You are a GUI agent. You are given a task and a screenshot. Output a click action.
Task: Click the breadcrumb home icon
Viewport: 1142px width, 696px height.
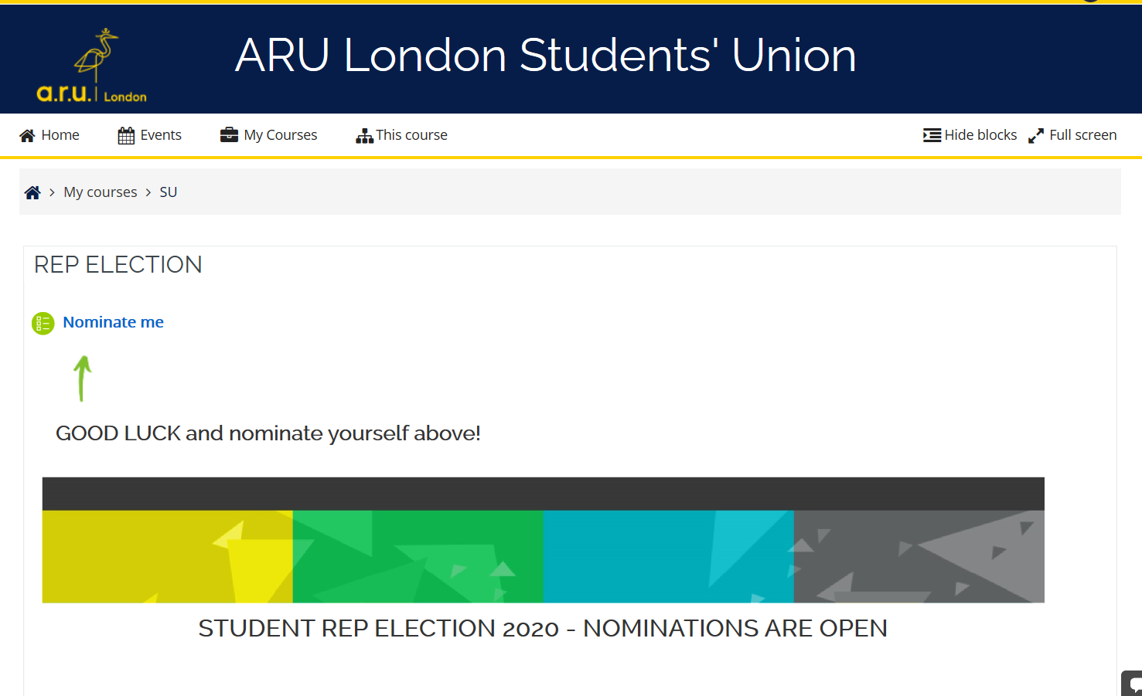pos(32,192)
